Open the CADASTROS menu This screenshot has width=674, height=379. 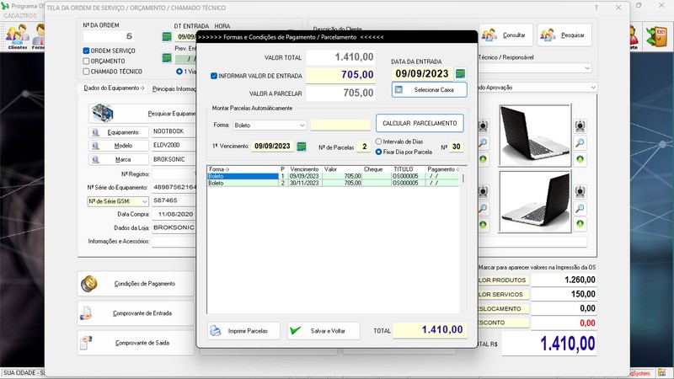pyautogui.click(x=19, y=15)
